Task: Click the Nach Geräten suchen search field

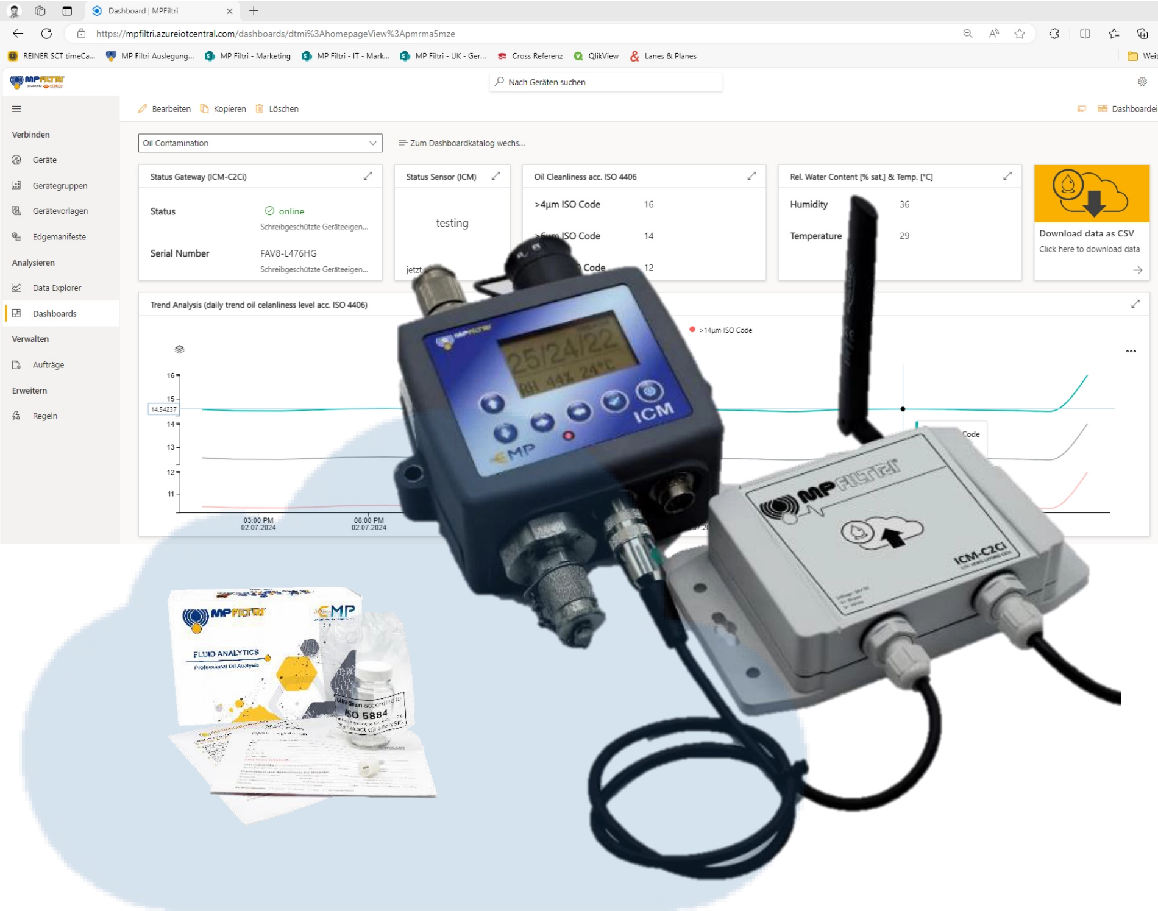Action: pyautogui.click(x=606, y=82)
